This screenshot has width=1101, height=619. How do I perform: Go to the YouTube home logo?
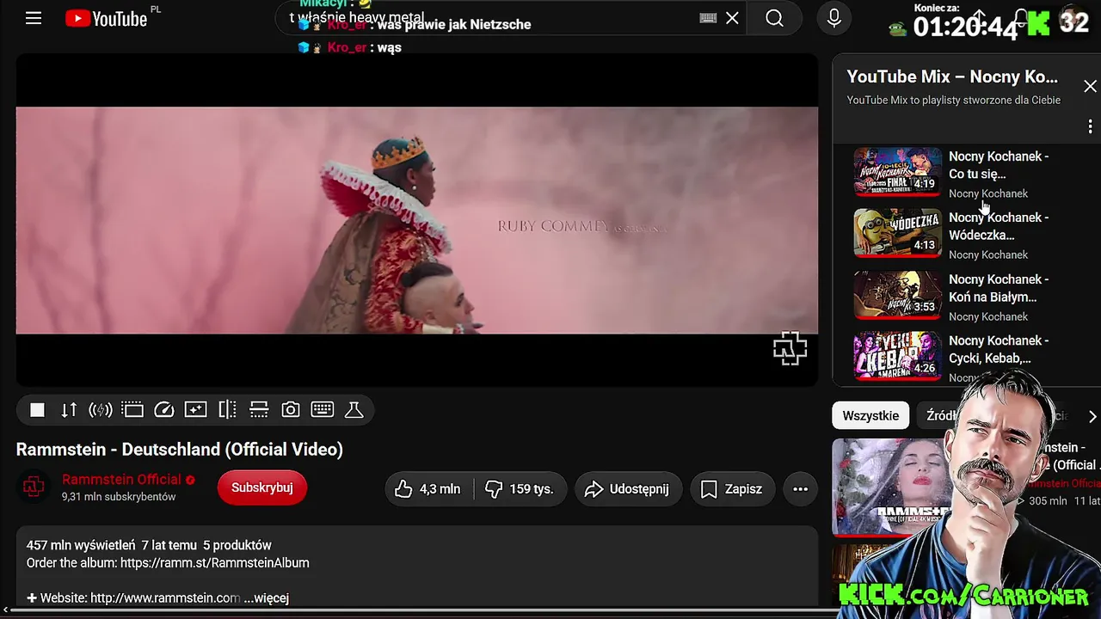[107, 19]
